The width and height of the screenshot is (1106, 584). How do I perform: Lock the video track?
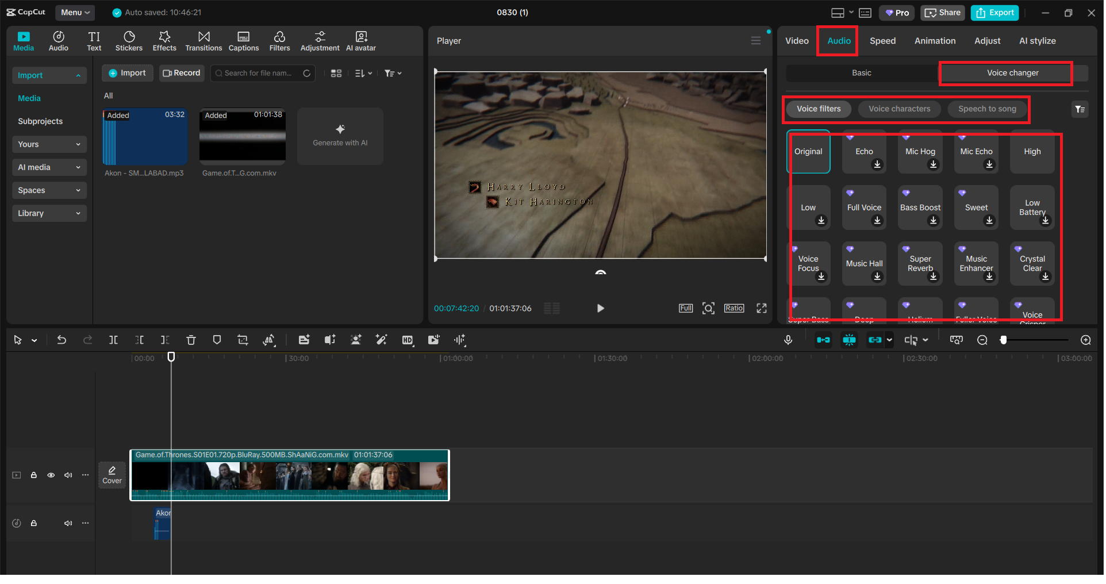(x=34, y=475)
